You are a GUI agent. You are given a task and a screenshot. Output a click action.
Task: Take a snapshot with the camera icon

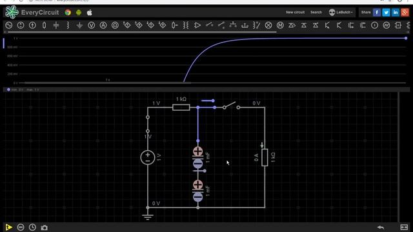click(45, 227)
